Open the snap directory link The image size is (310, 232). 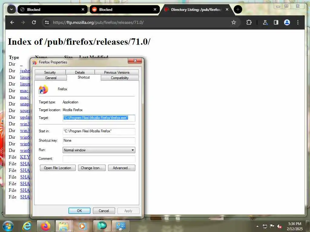pos(25,104)
